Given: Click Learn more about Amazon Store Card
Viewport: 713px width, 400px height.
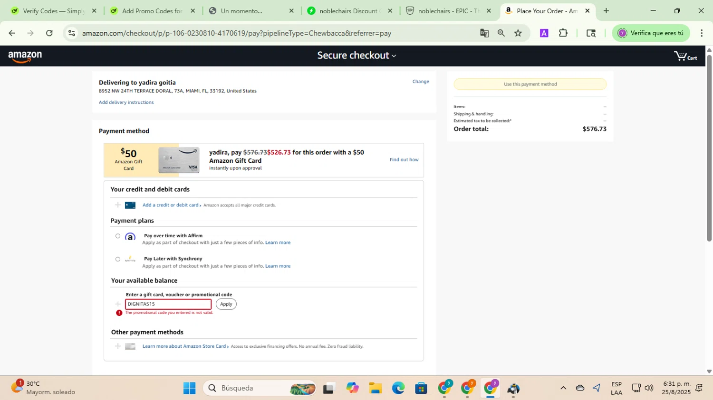Looking at the screenshot, I should click(184, 346).
